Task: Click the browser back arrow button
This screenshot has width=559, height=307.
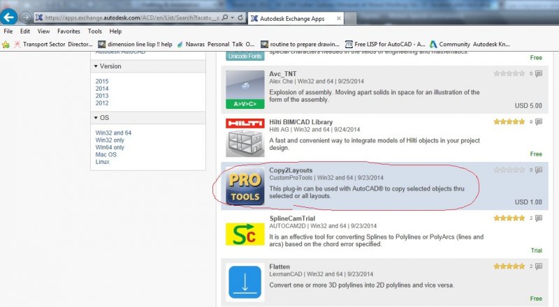Action: (x=8, y=17)
